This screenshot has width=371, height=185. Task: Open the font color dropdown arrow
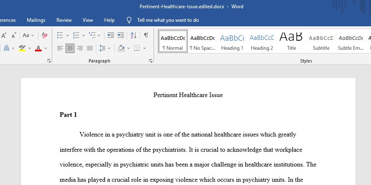point(46,49)
